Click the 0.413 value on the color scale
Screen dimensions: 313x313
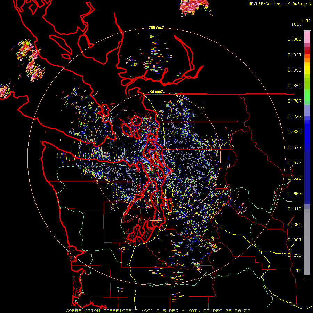click(x=295, y=209)
